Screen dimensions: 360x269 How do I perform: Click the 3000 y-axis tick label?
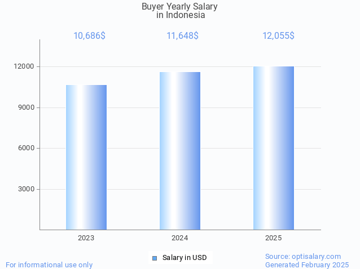click(25, 189)
